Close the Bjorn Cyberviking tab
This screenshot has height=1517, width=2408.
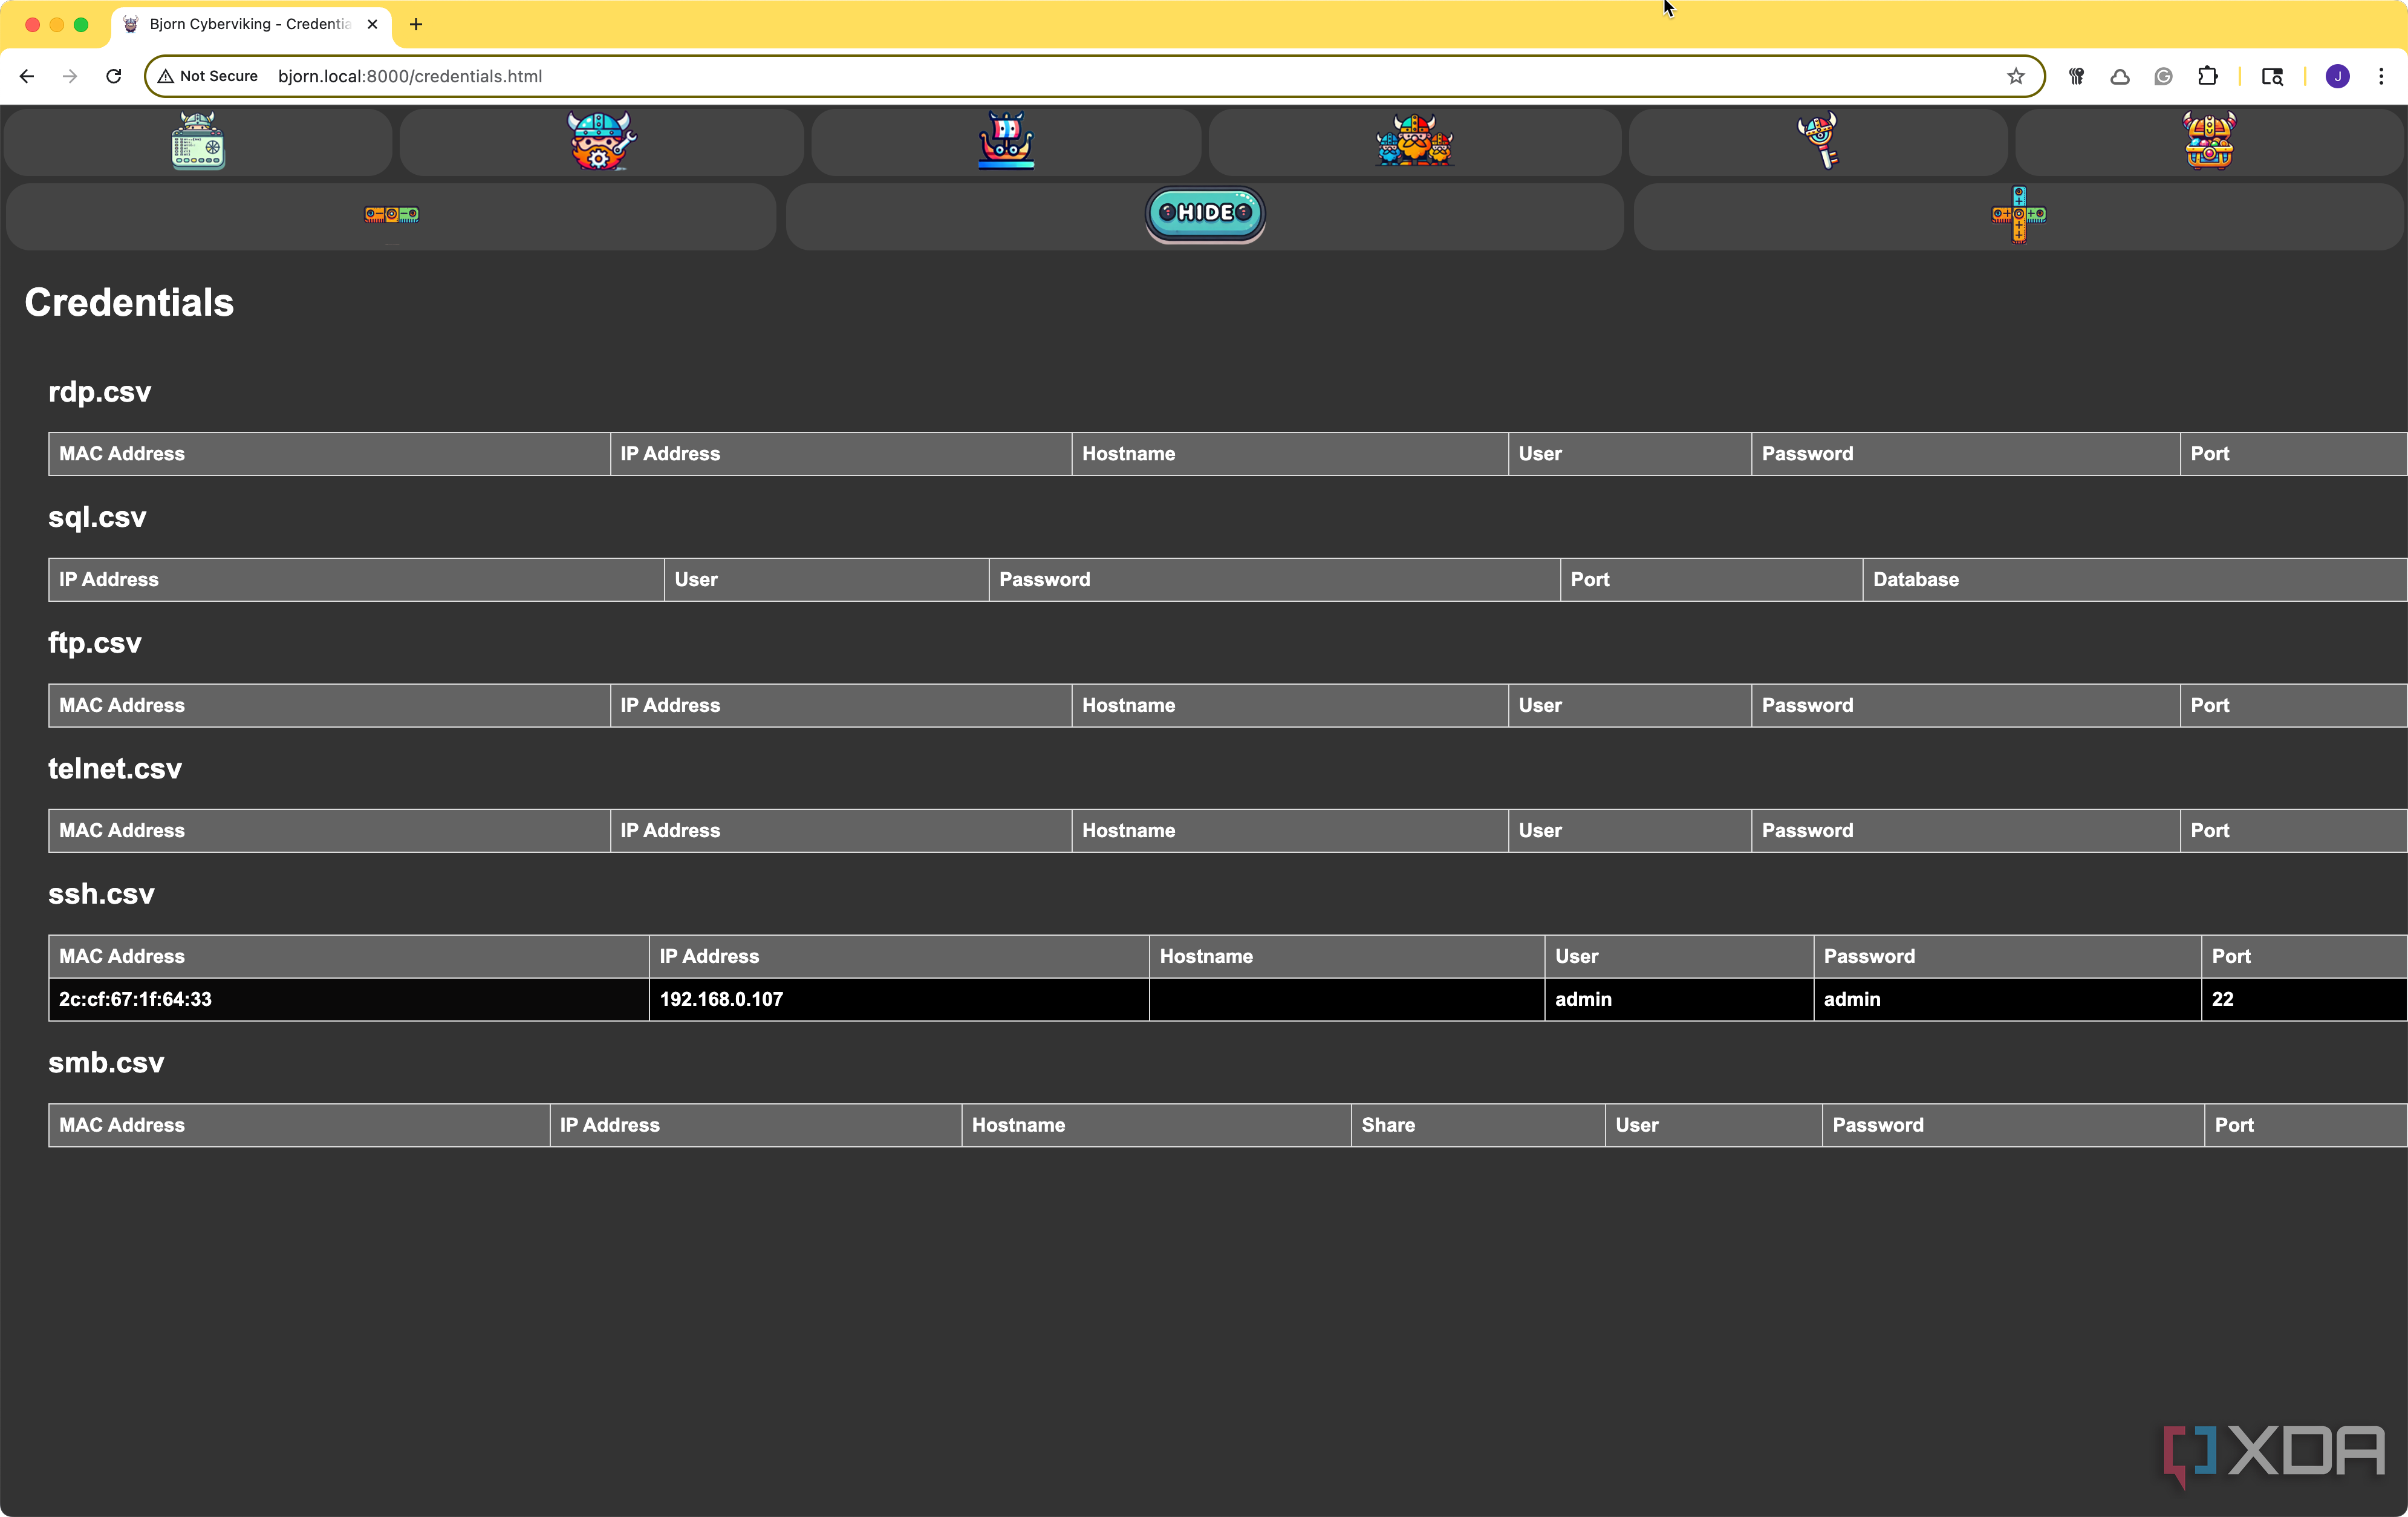[x=372, y=24]
